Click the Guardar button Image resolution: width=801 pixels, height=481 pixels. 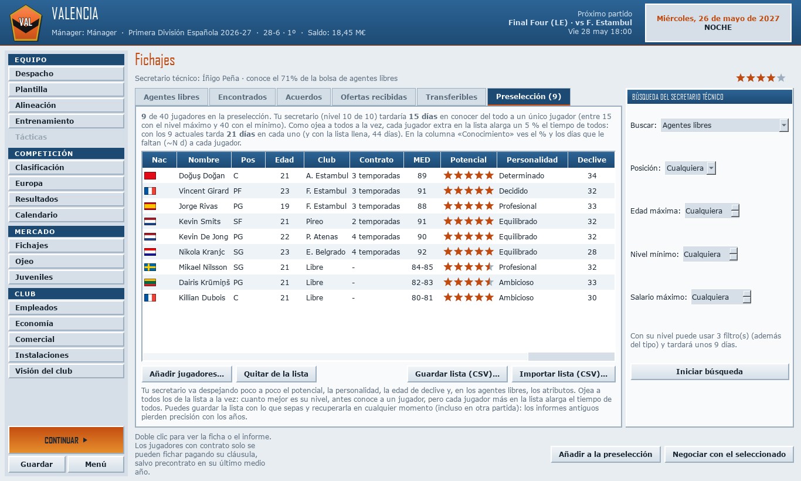[37, 464]
